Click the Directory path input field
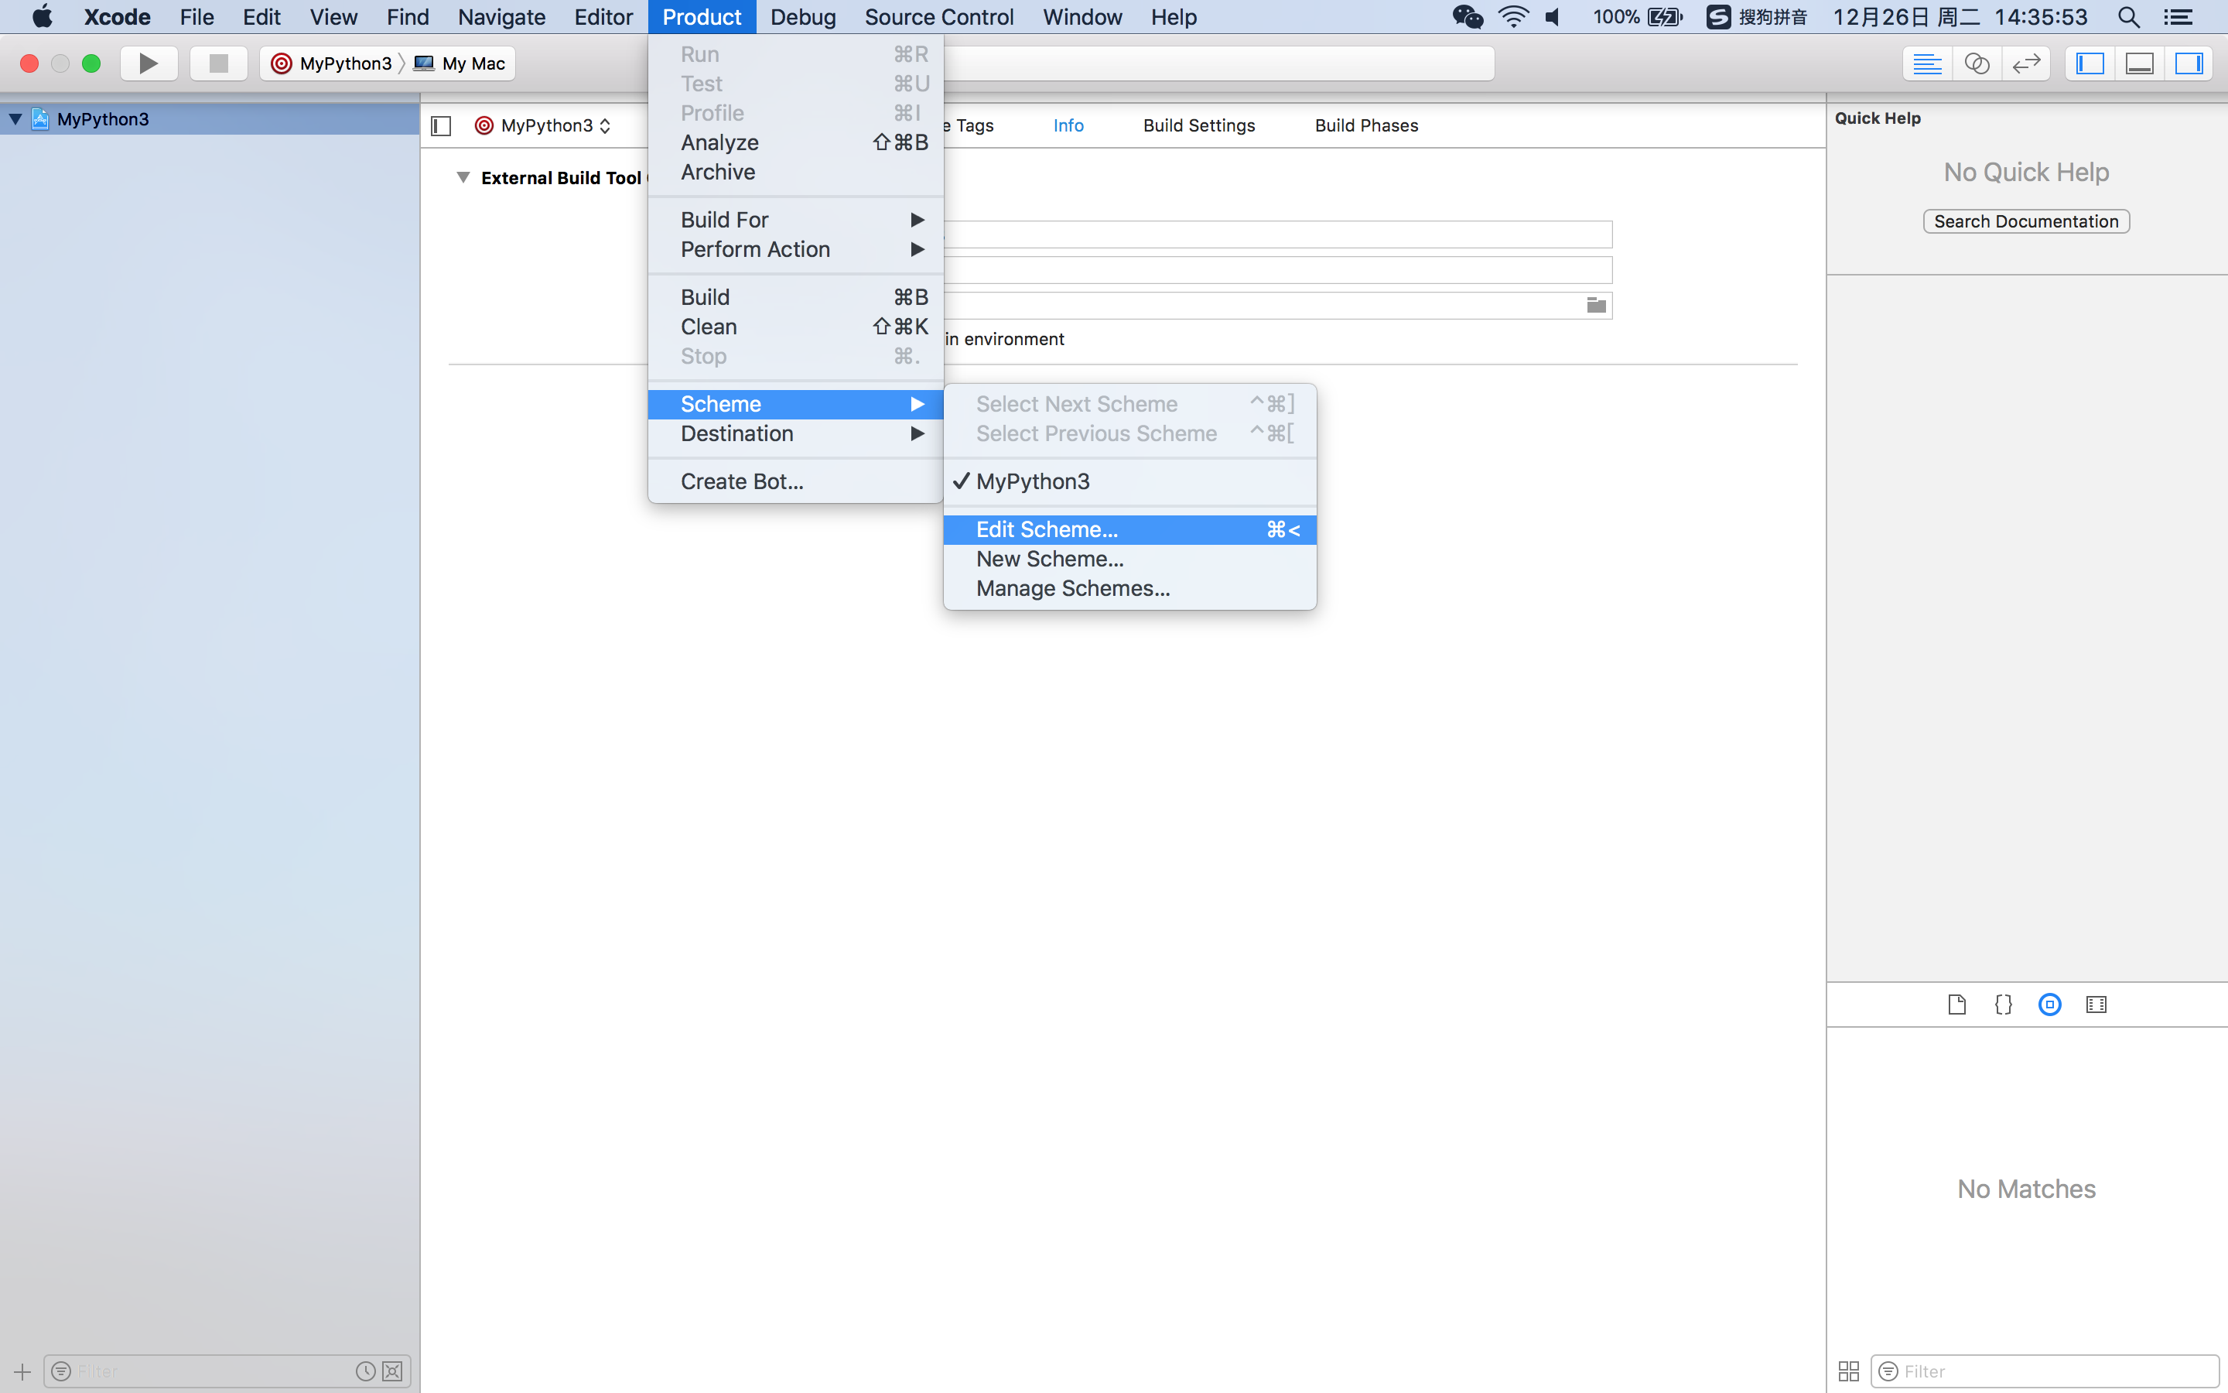Screen dimensions: 2228x1393 (x=1278, y=305)
